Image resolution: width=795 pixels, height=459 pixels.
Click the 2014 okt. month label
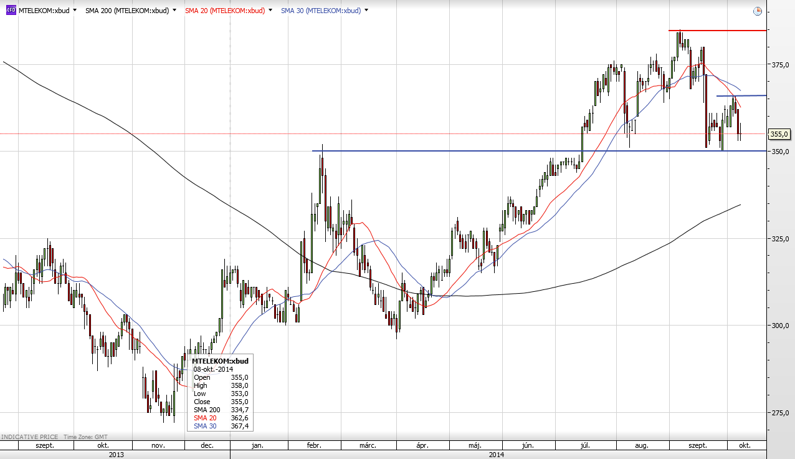(x=744, y=446)
